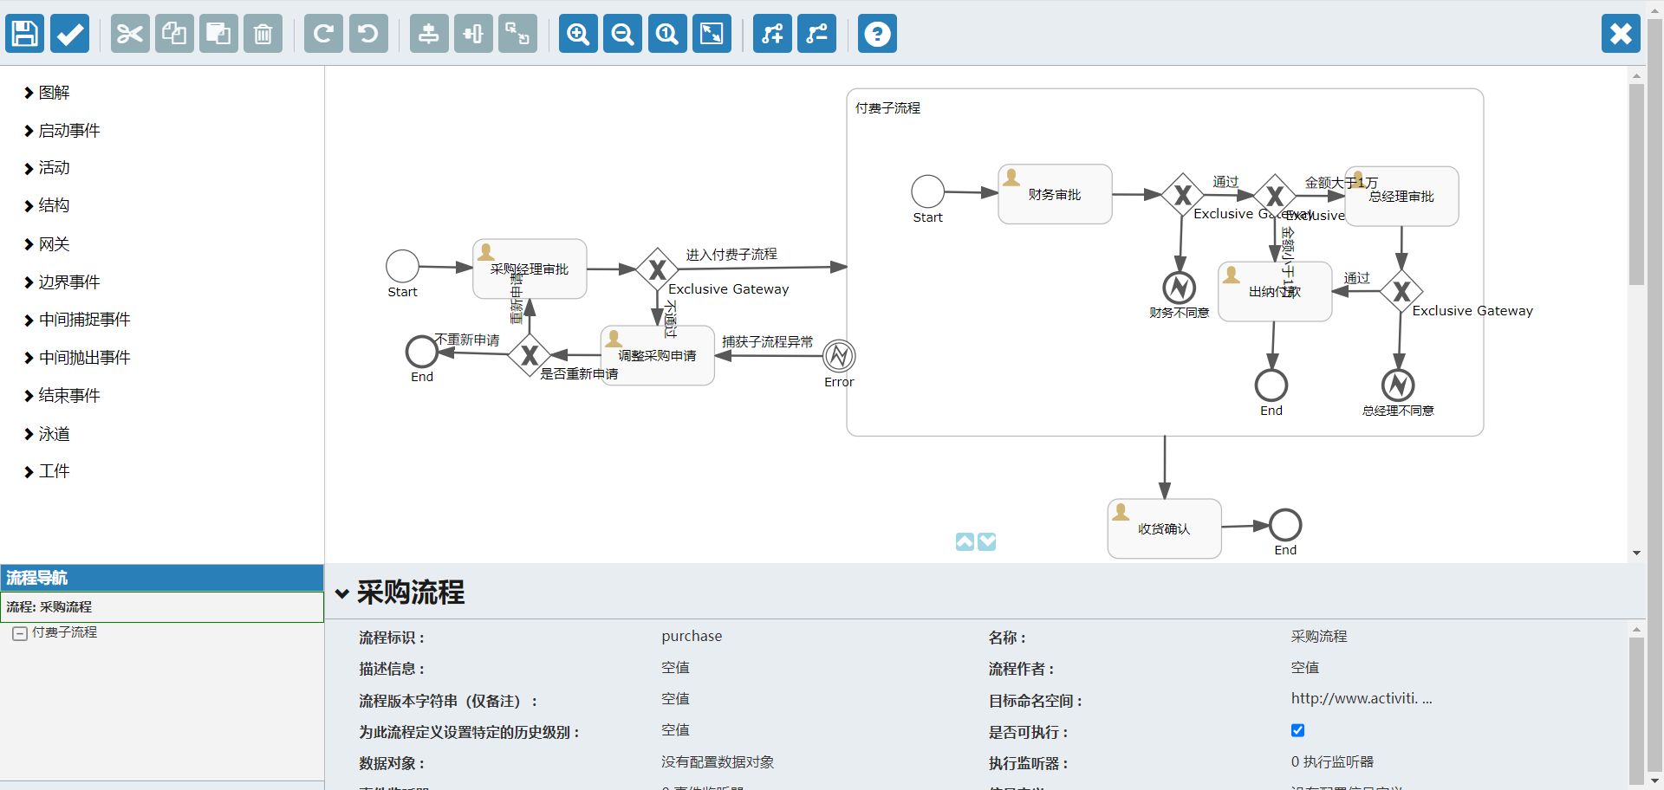Click the Delete trash icon in toolbar
Screen dimensions: 1664x790
click(x=263, y=34)
